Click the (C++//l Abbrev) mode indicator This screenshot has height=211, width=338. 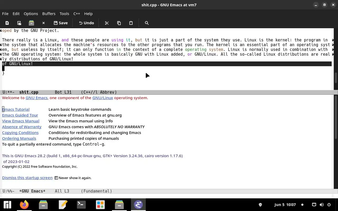point(99,92)
